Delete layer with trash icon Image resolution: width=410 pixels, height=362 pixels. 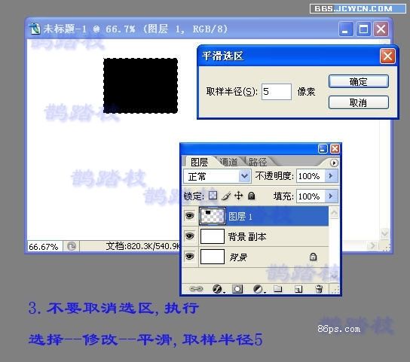click(319, 288)
